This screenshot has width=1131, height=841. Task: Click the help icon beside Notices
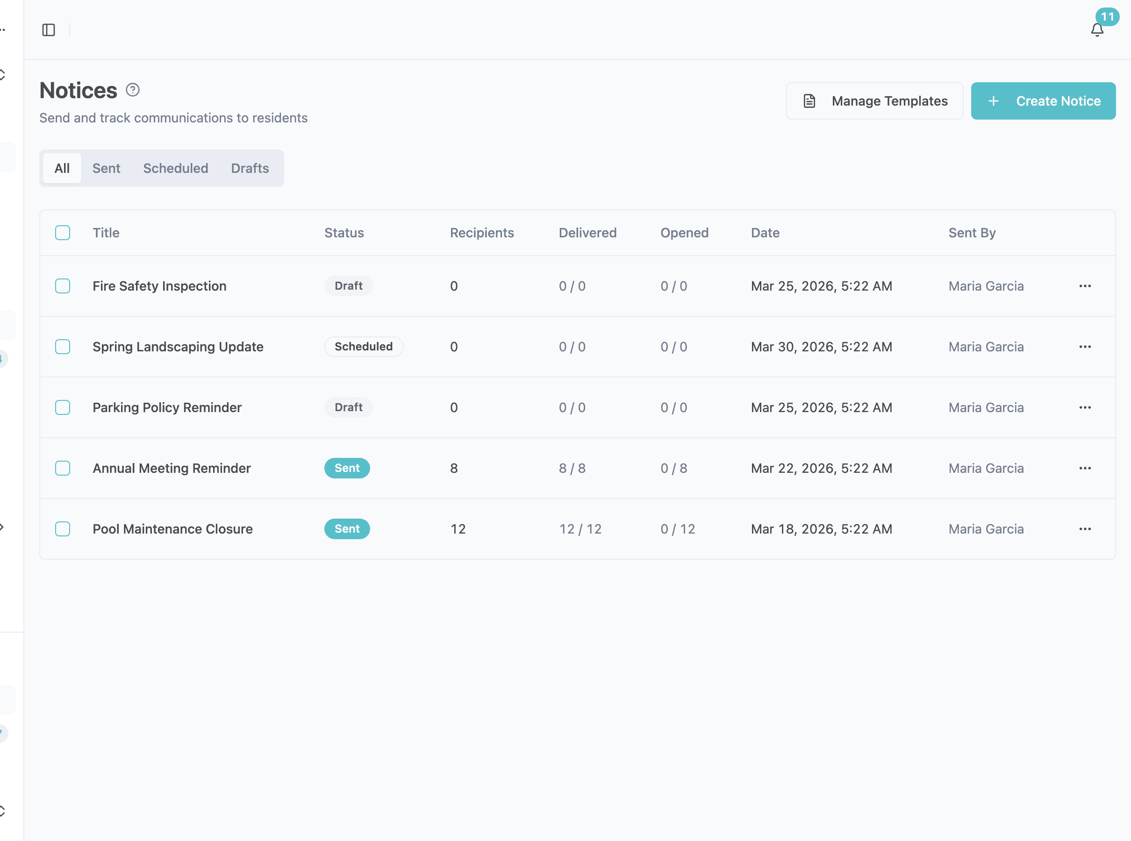pyautogui.click(x=132, y=90)
